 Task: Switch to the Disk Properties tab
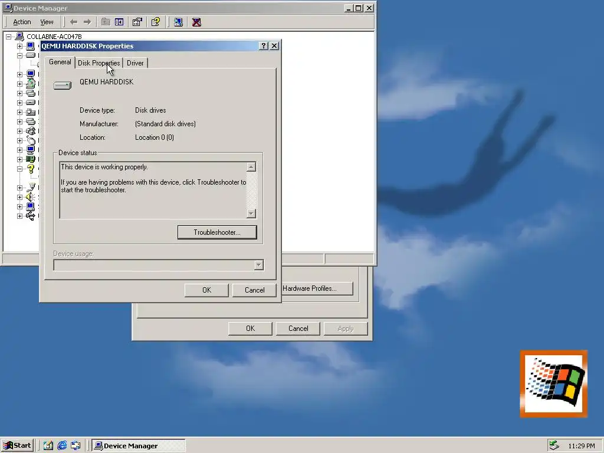tap(99, 63)
